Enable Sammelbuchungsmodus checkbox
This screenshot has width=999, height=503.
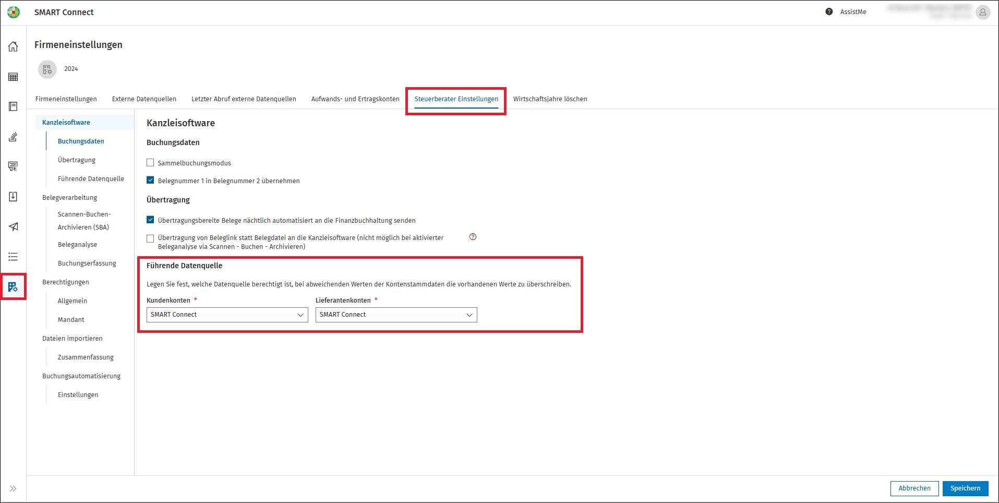(x=150, y=163)
